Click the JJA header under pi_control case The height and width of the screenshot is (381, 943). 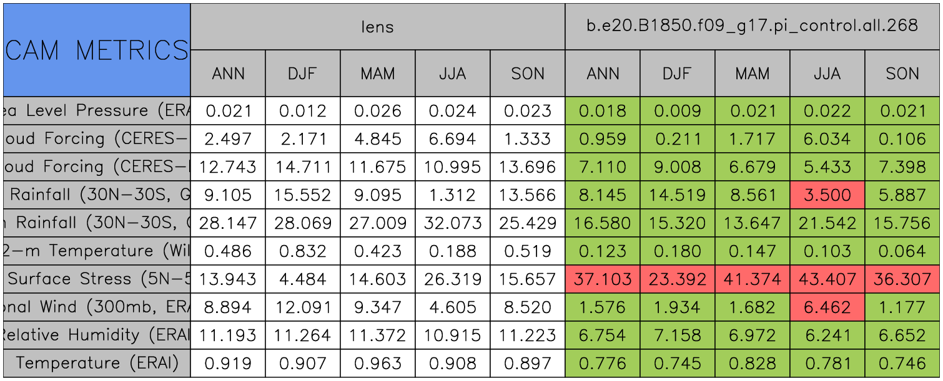pos(827,74)
